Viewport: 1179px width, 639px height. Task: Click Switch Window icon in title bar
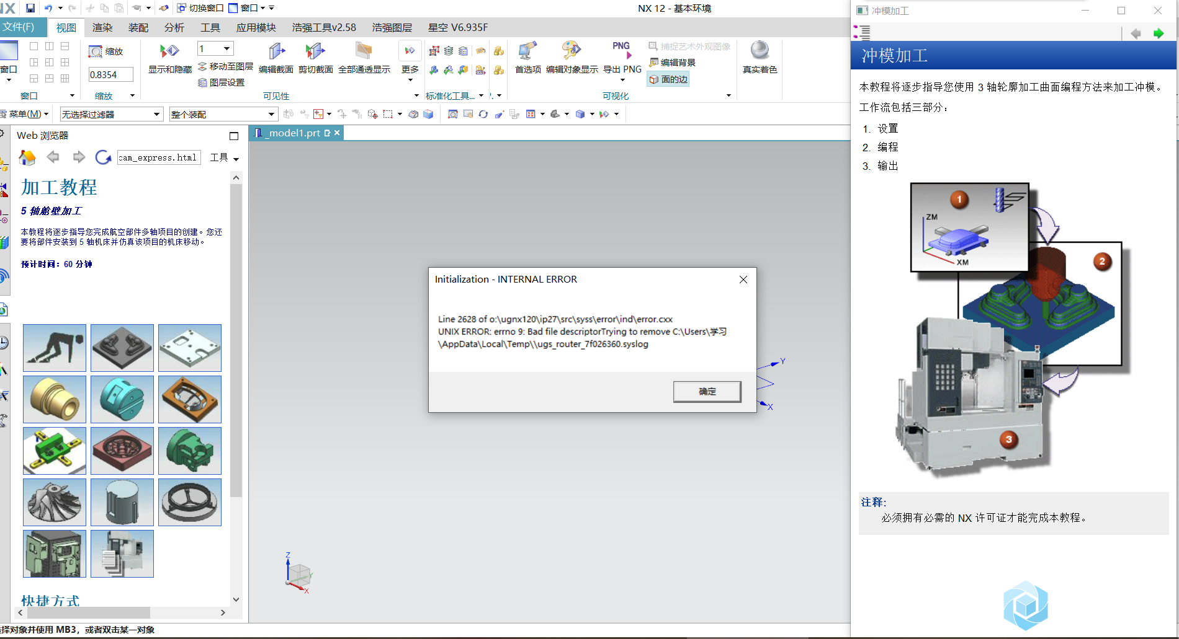tap(200, 8)
